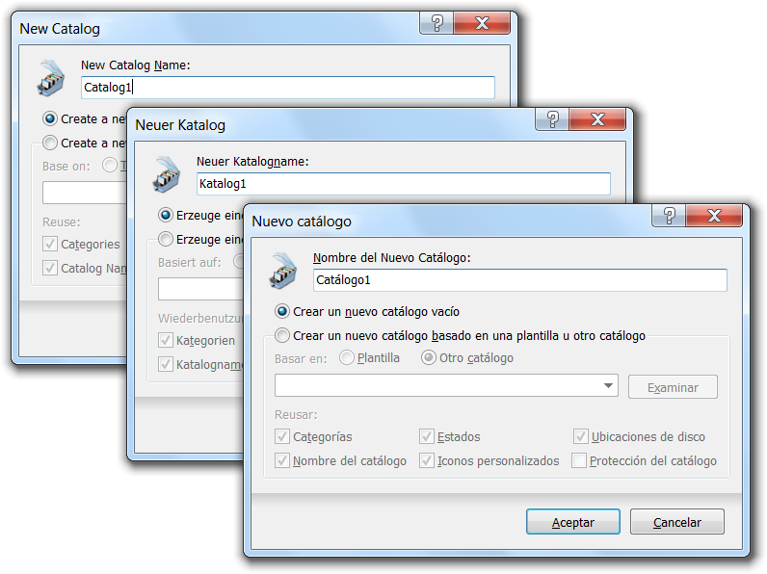Open help in Nuevo catálogo dialog
This screenshot has height=574, width=767.
coord(669,216)
